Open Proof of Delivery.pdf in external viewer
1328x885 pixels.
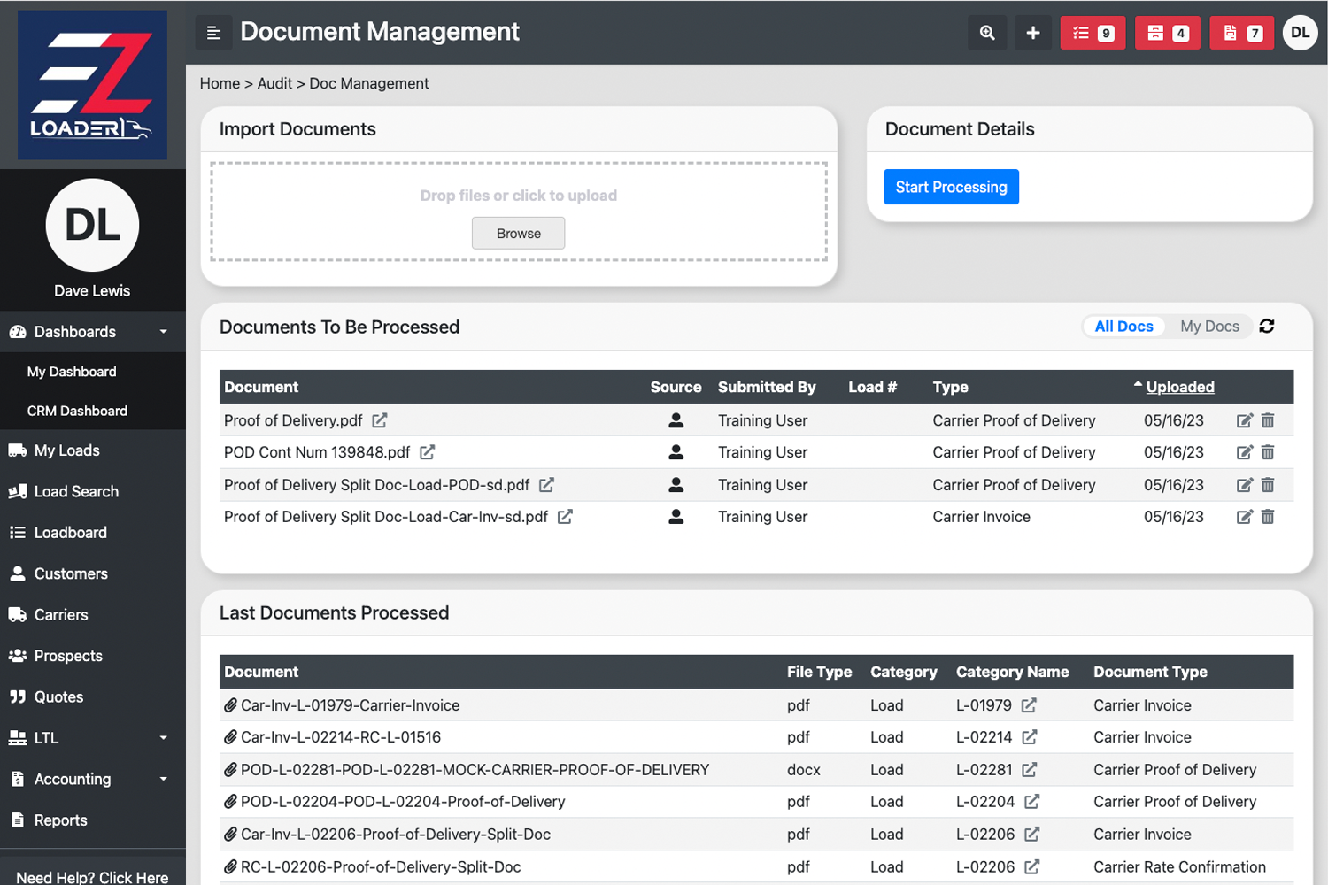pos(380,420)
